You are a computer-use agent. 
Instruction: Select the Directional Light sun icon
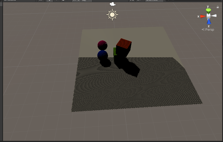112,15
